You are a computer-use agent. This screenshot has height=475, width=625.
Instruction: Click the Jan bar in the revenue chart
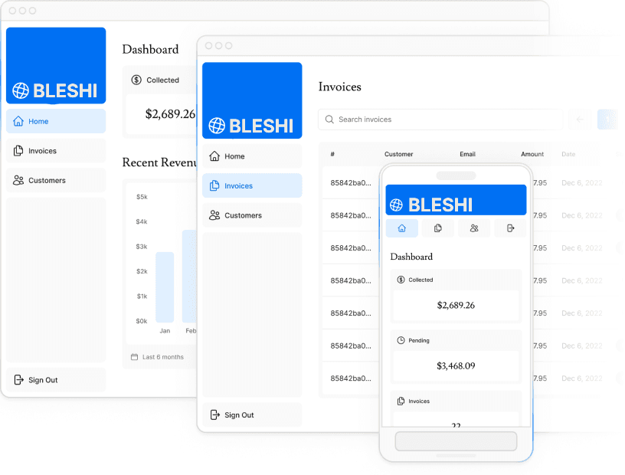click(x=165, y=287)
